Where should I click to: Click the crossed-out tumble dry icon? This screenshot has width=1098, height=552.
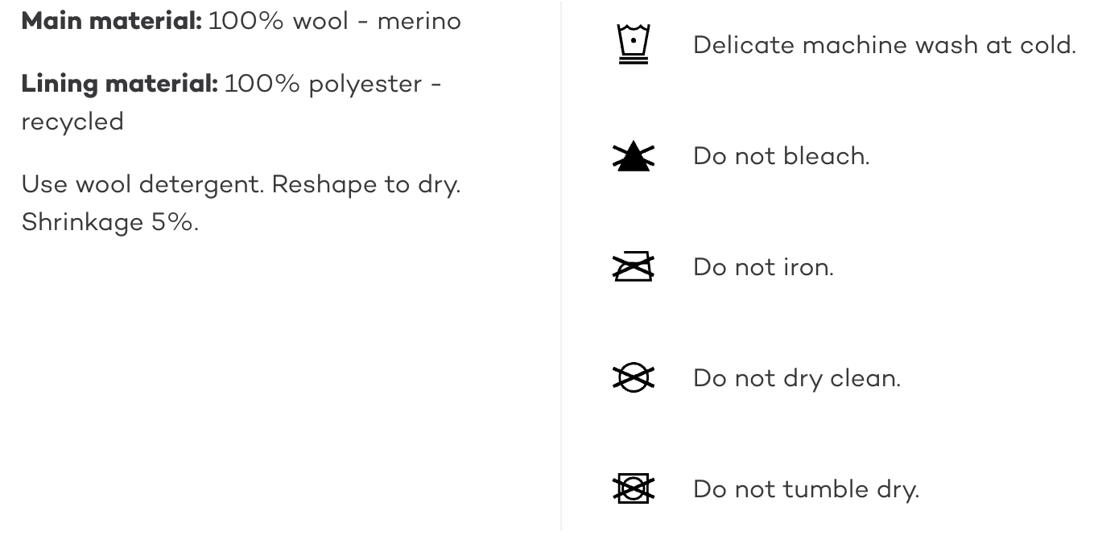tap(634, 488)
